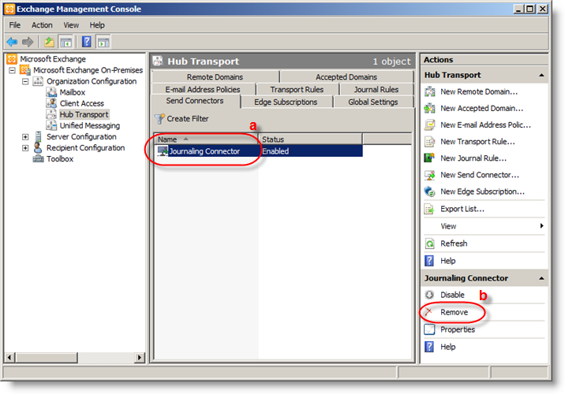Viewport: 565px width, 394px height.
Task: Switch to the Global Settings tab
Action: (x=373, y=102)
